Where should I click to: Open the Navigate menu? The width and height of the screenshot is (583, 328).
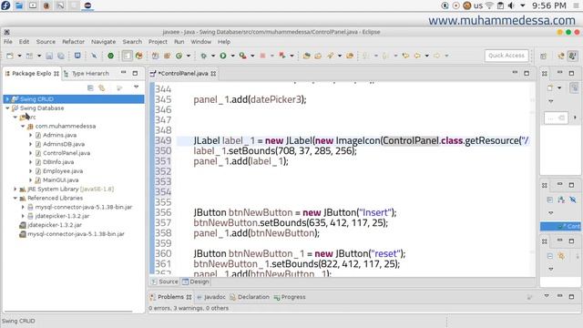[103, 42]
